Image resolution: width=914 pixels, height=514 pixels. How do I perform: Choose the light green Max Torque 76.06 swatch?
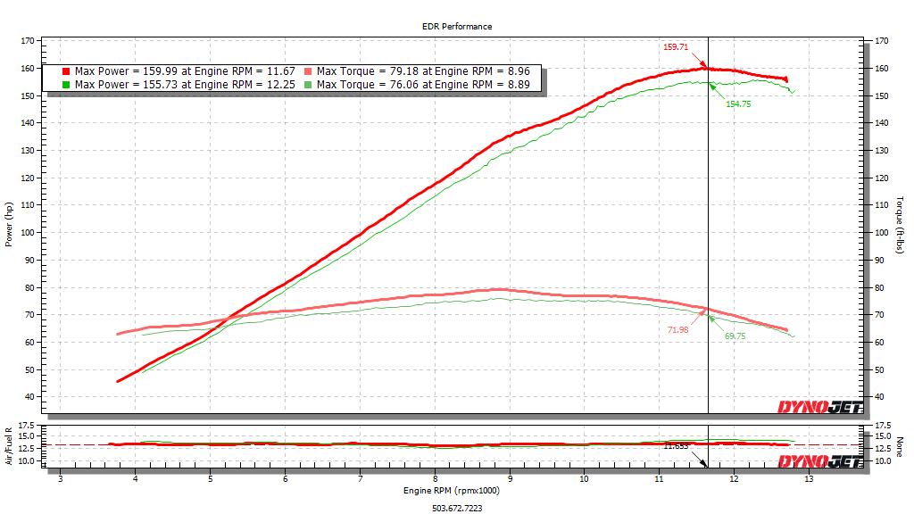(x=308, y=85)
